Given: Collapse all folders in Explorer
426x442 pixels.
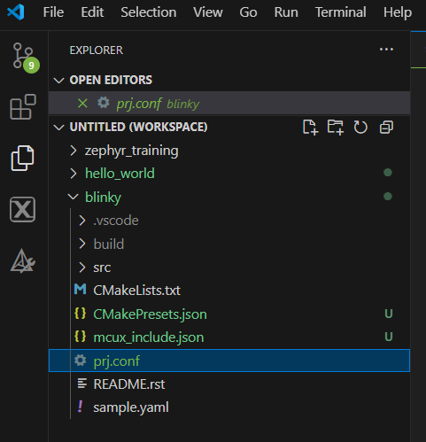Looking at the screenshot, I should (x=386, y=128).
